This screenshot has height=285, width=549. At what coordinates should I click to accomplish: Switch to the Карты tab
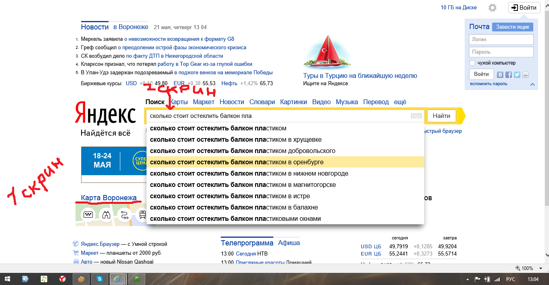tap(178, 102)
